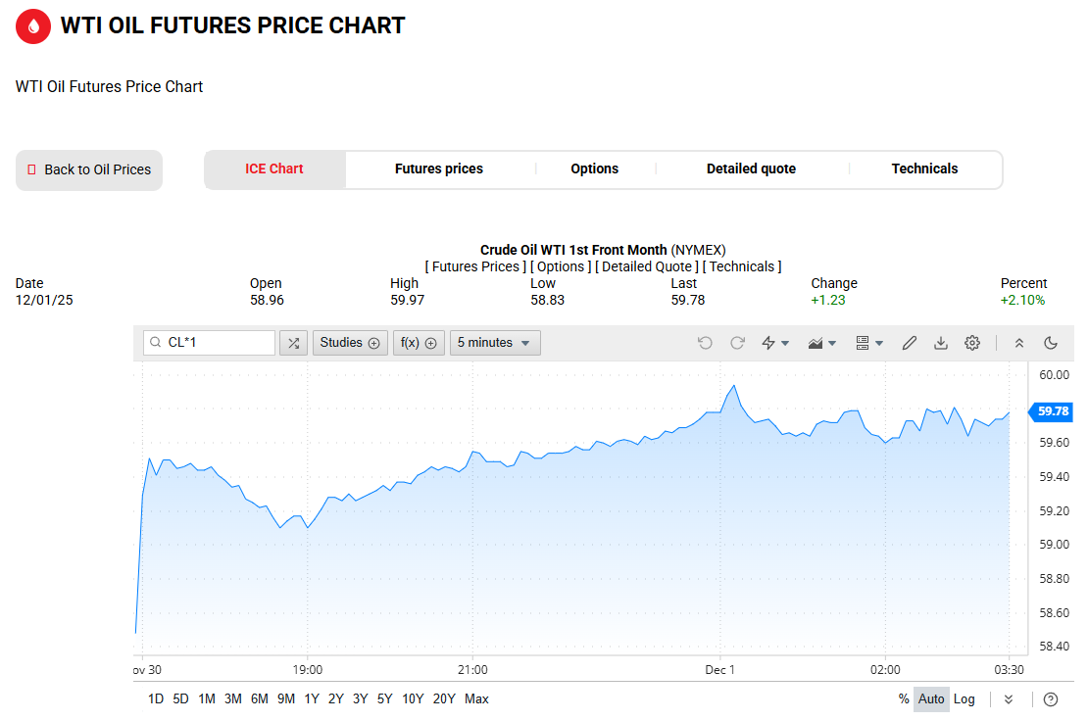Click Back to Oil Prices button
The width and height of the screenshot is (1088, 721).
point(89,170)
